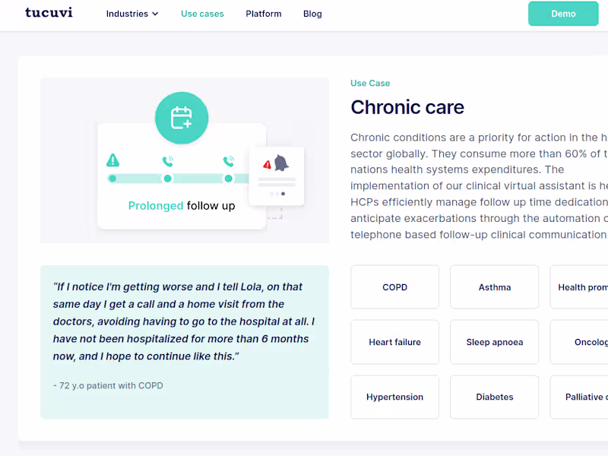Screen dimensions: 608x456
Task: Click the tucuvi logo
Action: [49, 13]
